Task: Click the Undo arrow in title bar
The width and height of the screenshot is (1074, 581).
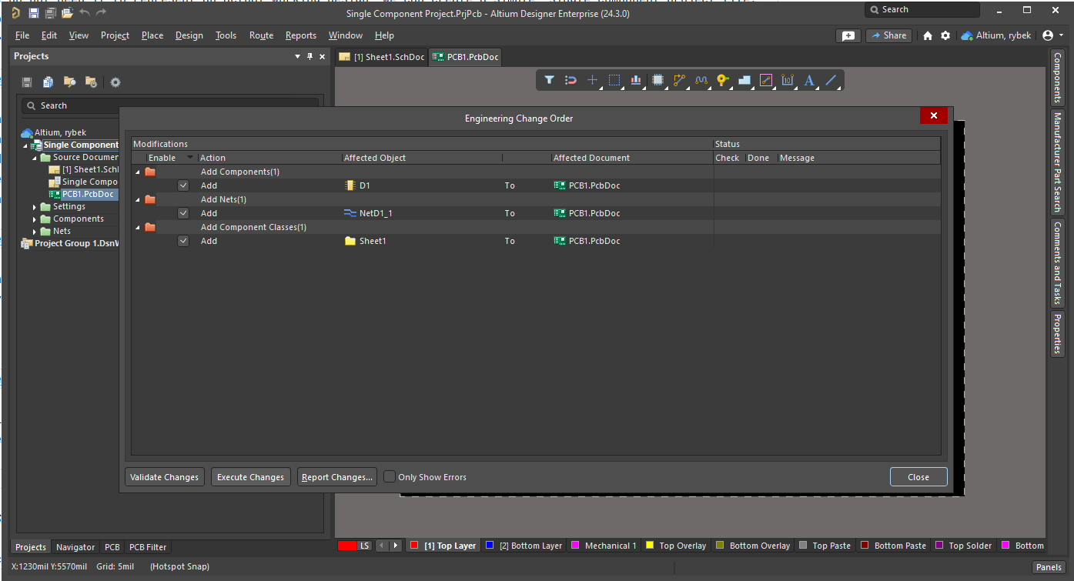Action: (84, 13)
